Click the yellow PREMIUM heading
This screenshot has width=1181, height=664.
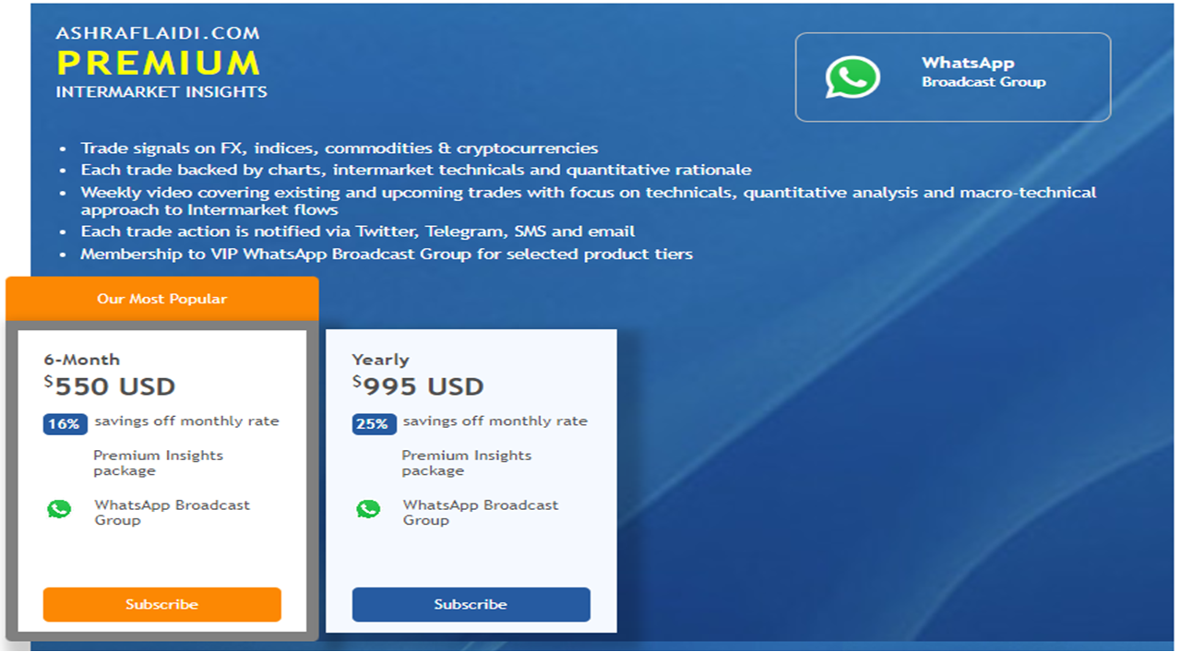point(159,64)
